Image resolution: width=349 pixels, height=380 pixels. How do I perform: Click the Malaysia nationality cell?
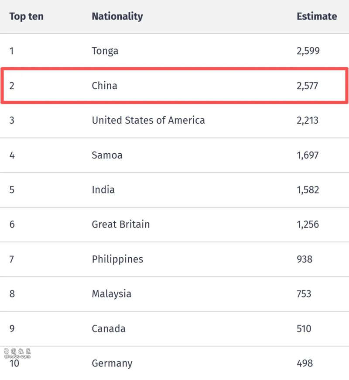112,294
